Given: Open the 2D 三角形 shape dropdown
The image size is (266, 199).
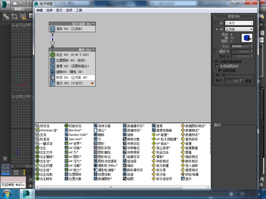Looking at the screenshot, I should coord(239,23).
